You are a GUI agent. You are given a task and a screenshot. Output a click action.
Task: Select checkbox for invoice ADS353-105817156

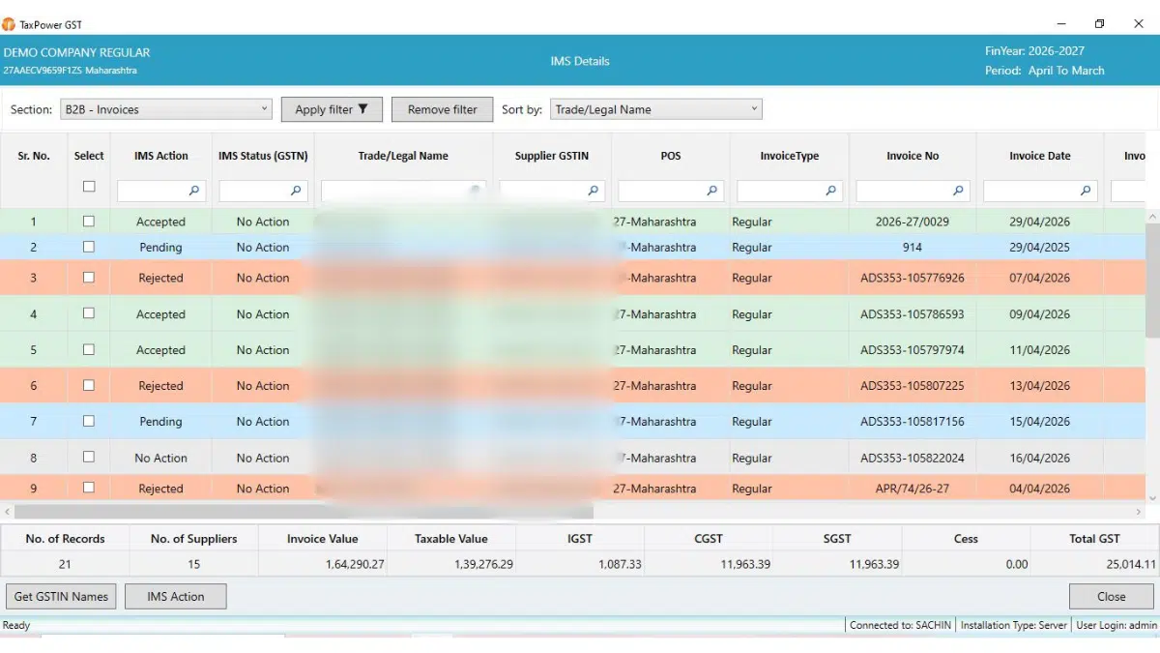click(89, 421)
